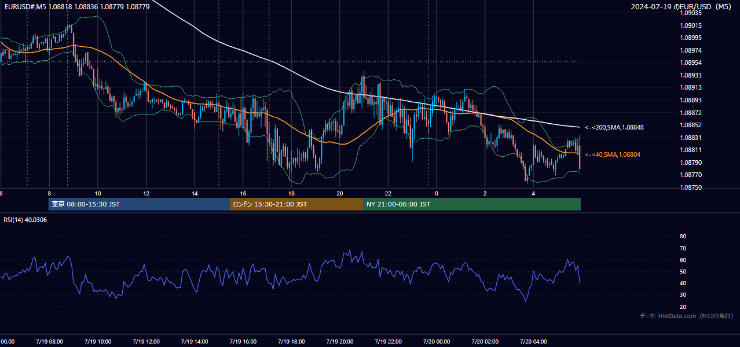Click hour label 22 under price chart

[x=388, y=193]
